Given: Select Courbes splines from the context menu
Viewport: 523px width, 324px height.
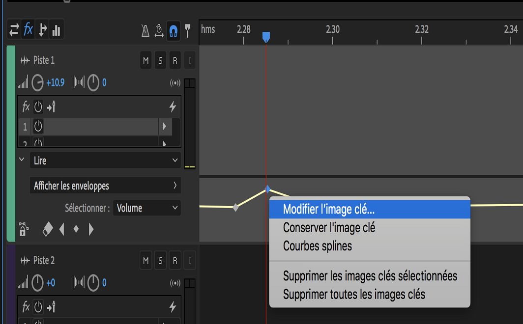Looking at the screenshot, I should (x=317, y=247).
